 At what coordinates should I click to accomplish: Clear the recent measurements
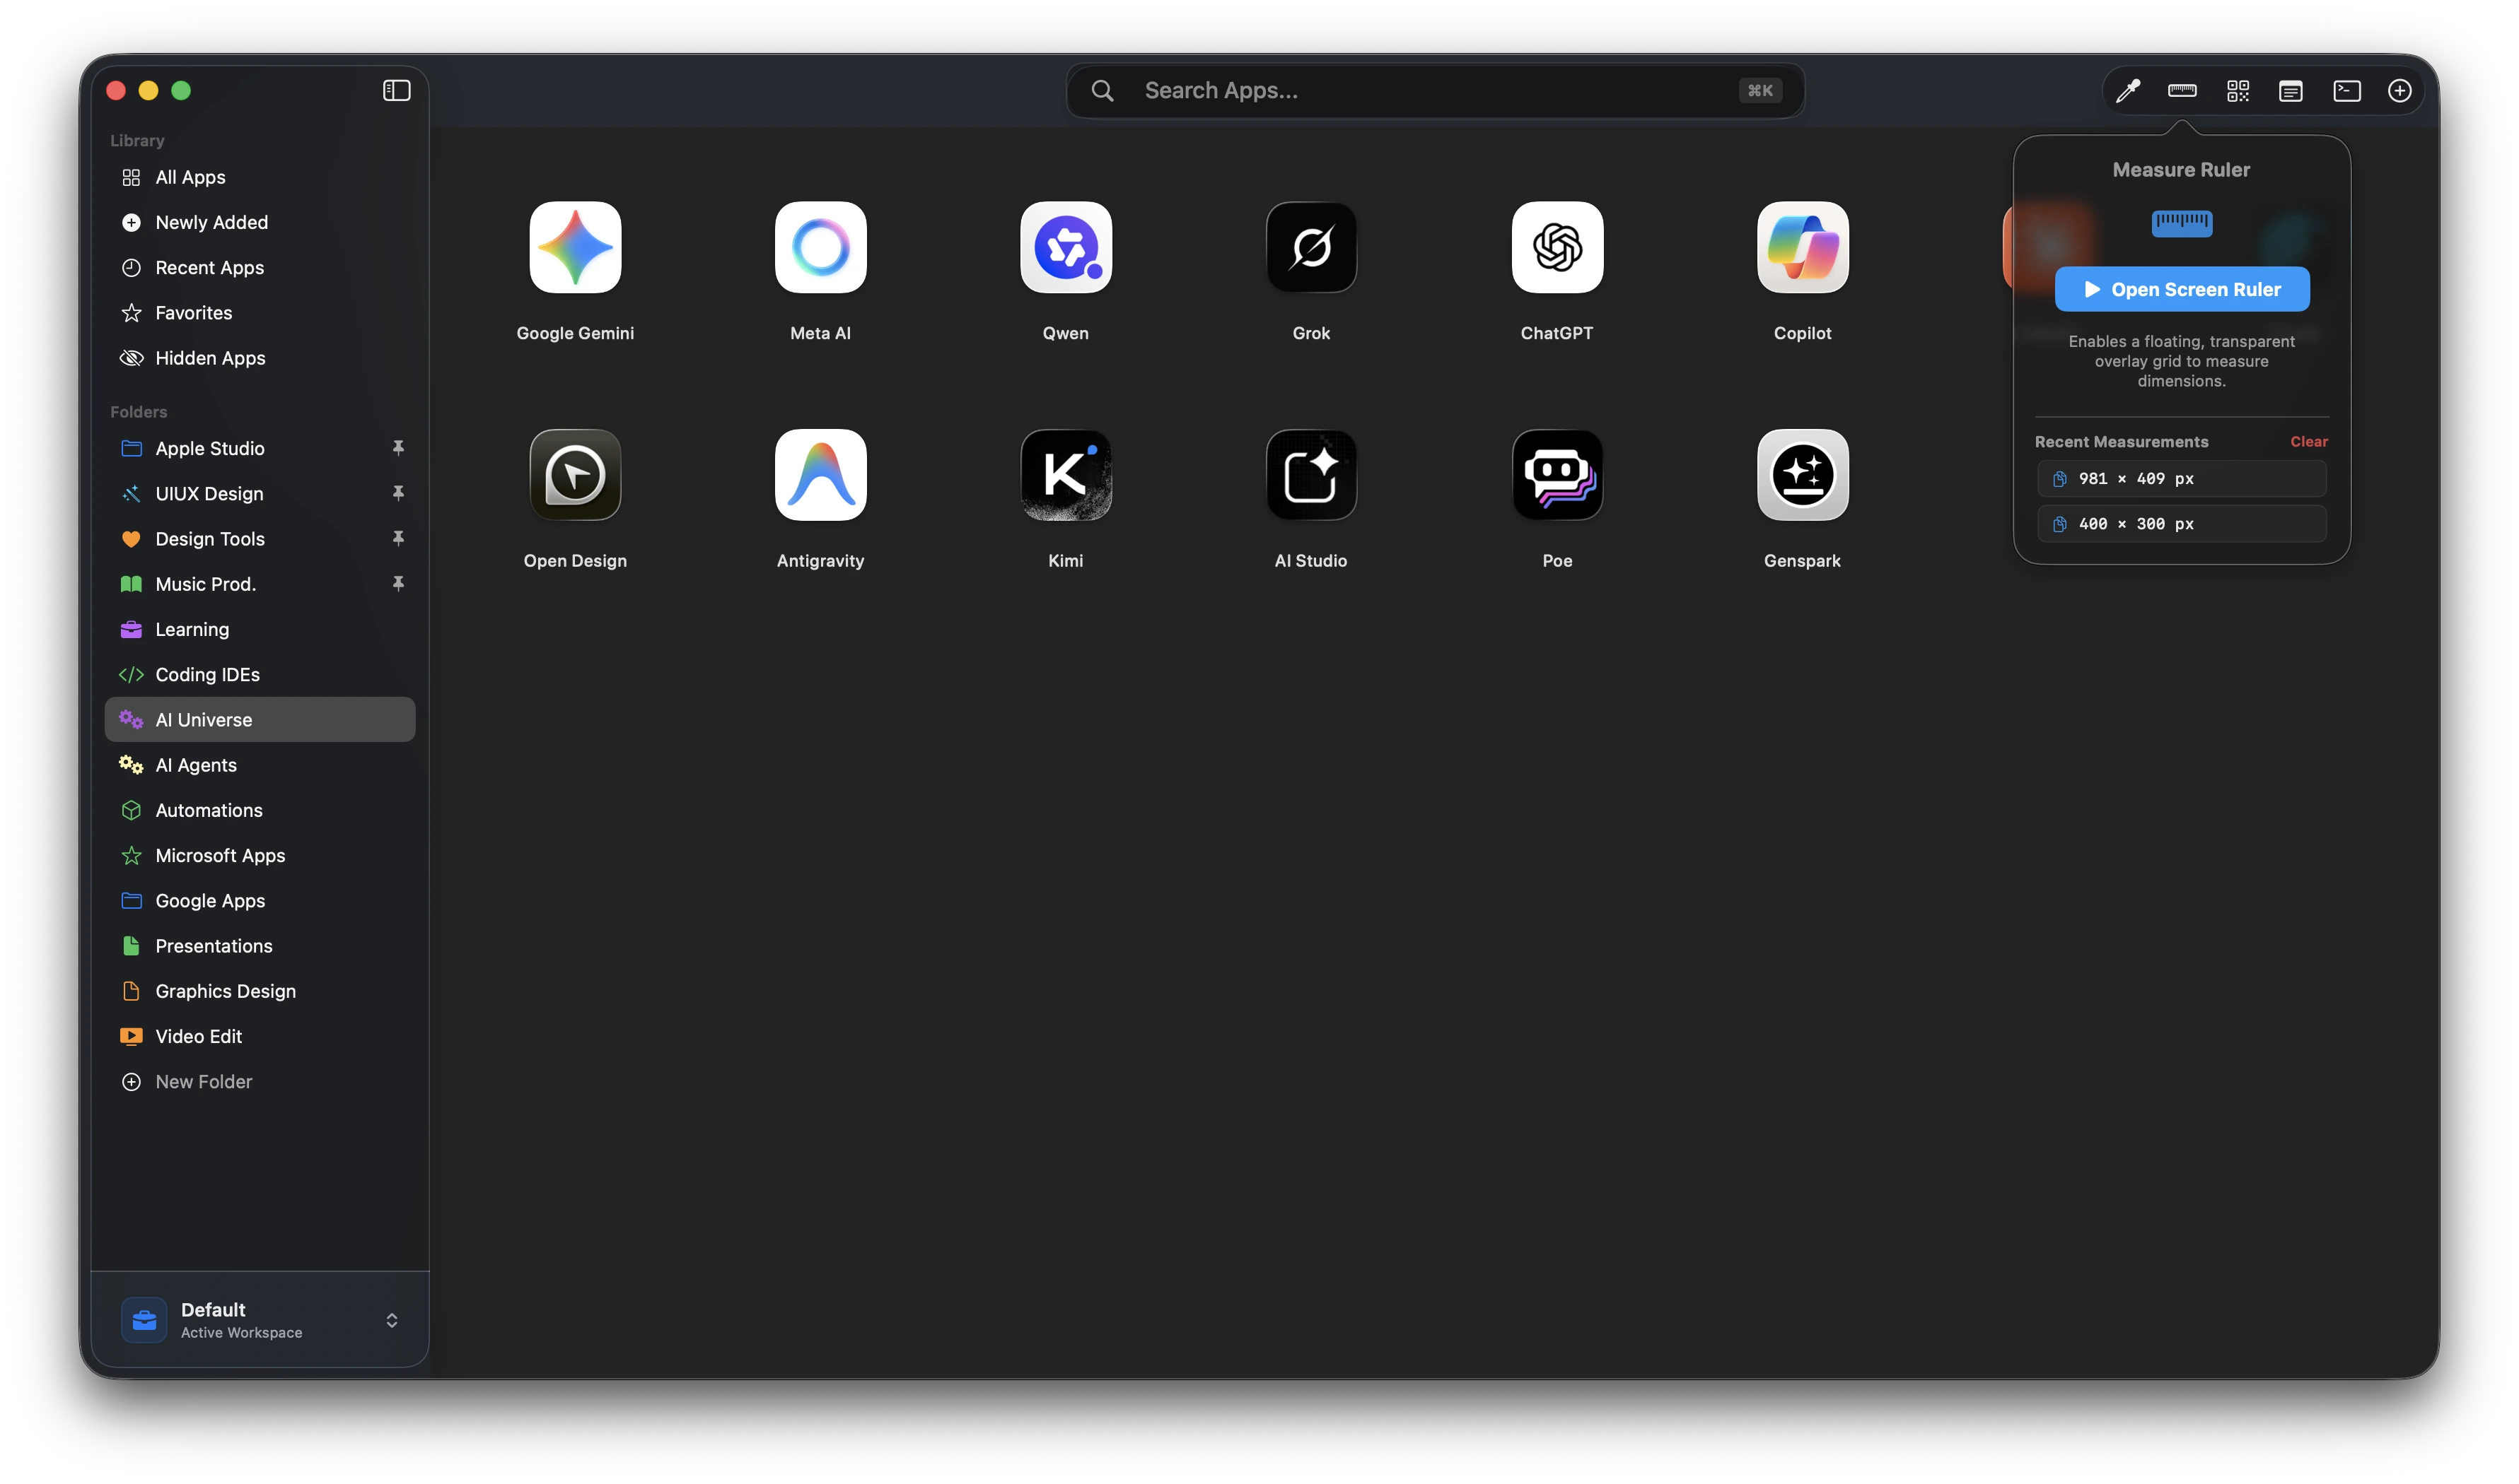click(x=2308, y=441)
